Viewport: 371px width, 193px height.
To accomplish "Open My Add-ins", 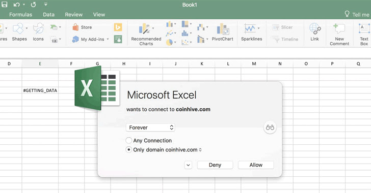I will click(89, 39).
